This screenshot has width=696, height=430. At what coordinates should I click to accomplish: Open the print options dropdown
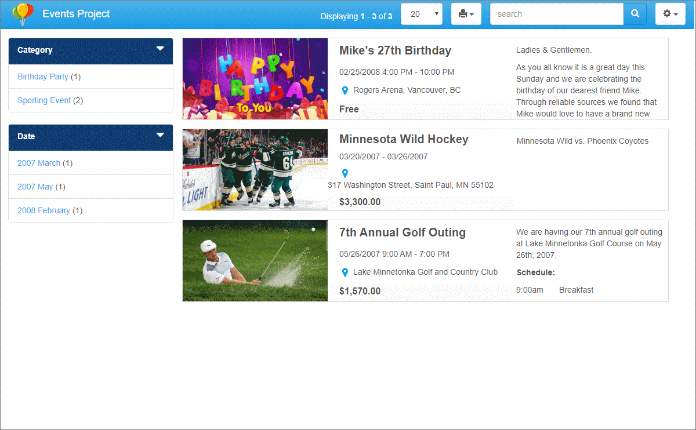[x=466, y=14]
